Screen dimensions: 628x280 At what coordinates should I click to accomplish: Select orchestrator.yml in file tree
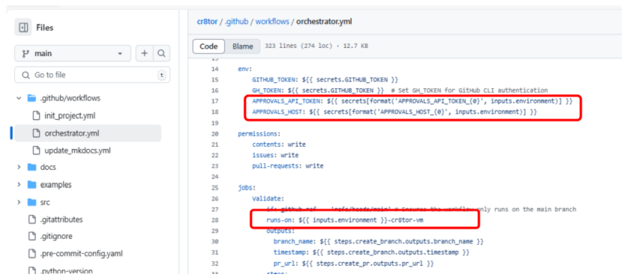tap(88, 133)
